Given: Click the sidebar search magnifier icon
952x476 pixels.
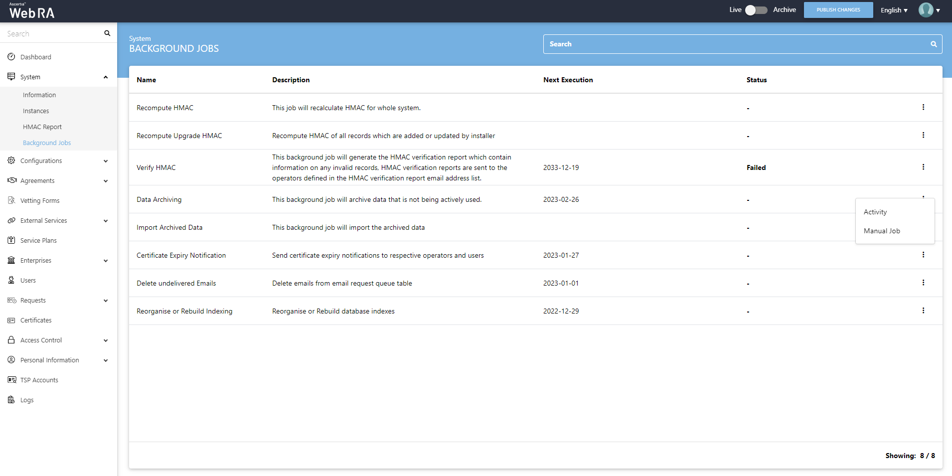Looking at the screenshot, I should (107, 33).
